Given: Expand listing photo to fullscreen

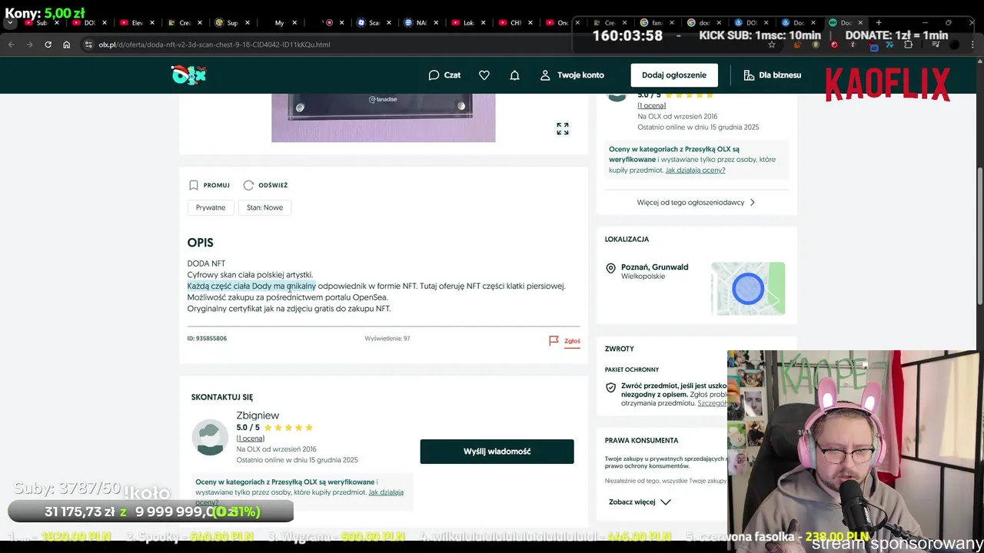Looking at the screenshot, I should pyautogui.click(x=563, y=129).
